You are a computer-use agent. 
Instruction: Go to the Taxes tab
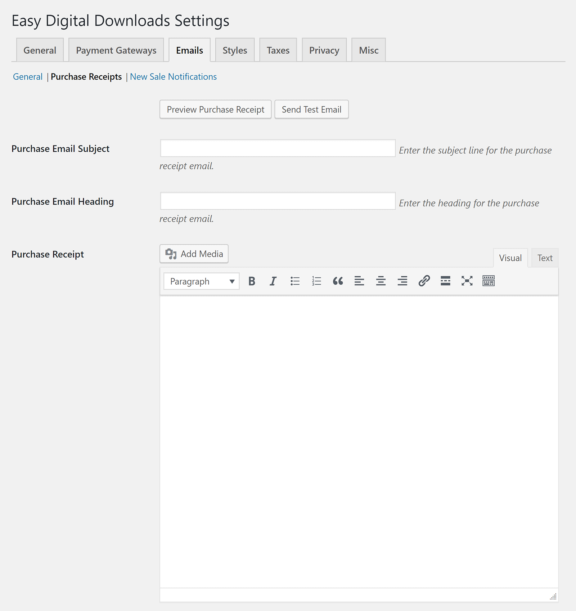[278, 50]
